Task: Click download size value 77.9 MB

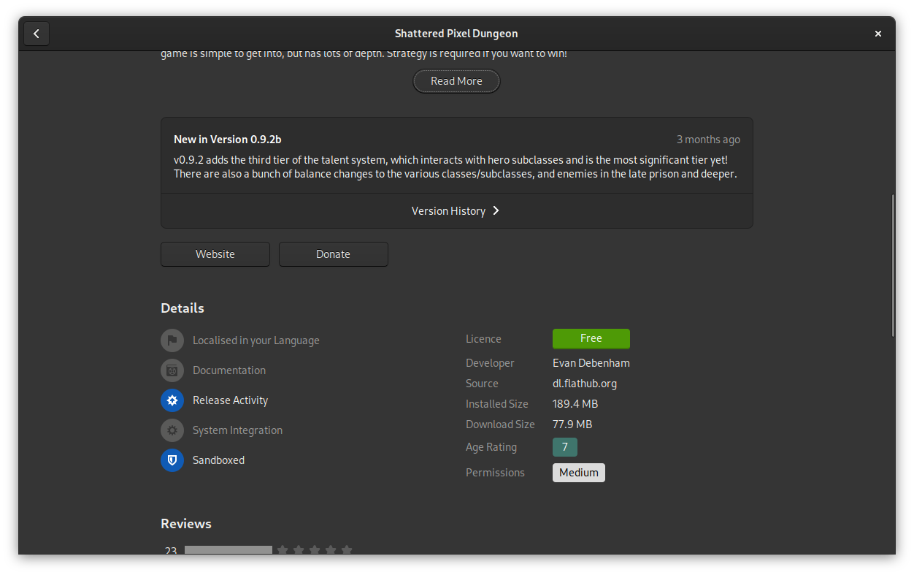Action: pos(572,424)
